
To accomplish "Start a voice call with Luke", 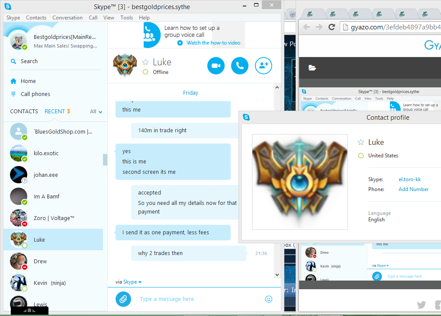I will click(x=240, y=66).
